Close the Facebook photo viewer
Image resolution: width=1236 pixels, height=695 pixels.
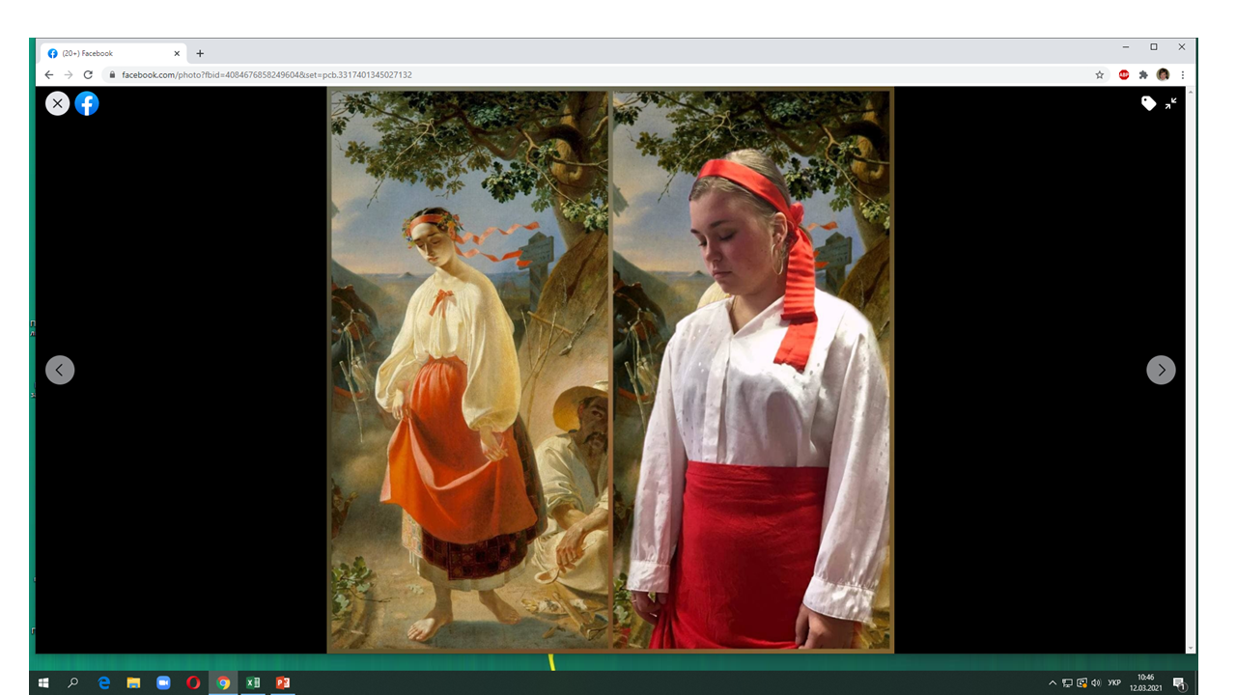click(58, 103)
